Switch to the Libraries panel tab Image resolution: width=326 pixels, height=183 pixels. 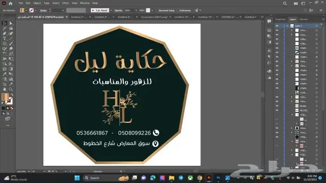[x=304, y=20]
